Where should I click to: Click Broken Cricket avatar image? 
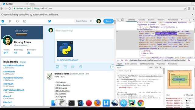pyautogui.click(x=50, y=76)
